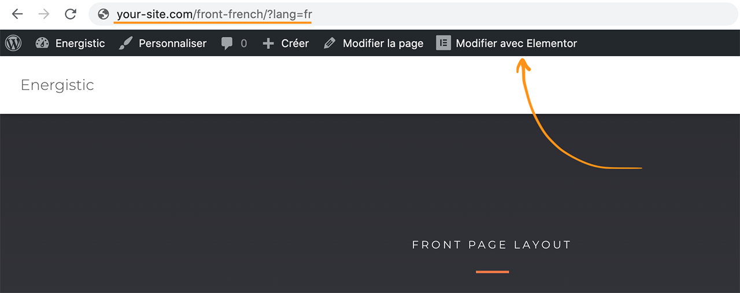Open the WordPress logo menu
740x293 pixels.
[x=13, y=43]
